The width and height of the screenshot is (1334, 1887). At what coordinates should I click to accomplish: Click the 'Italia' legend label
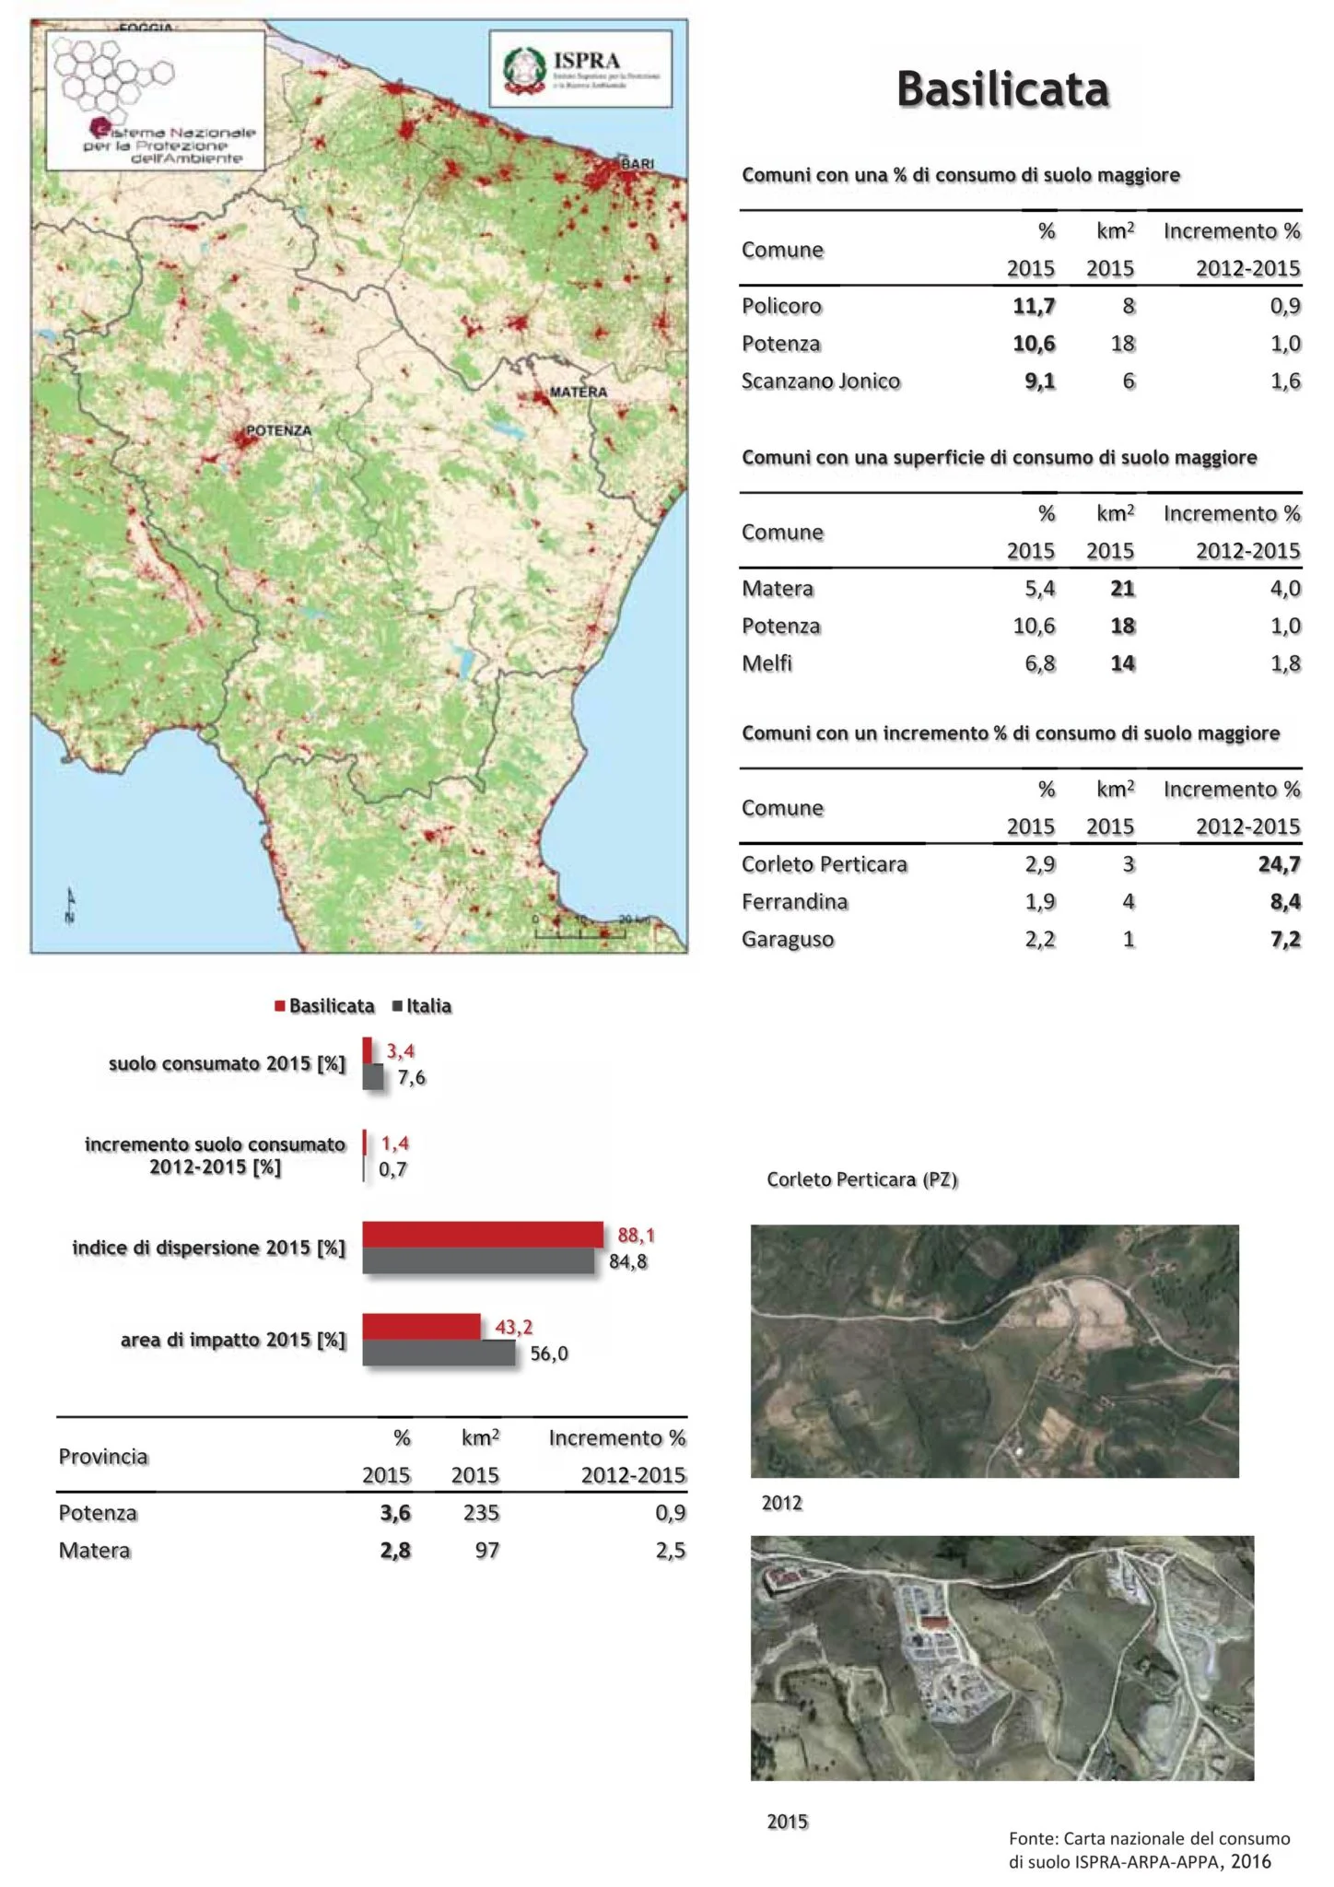point(429,1005)
